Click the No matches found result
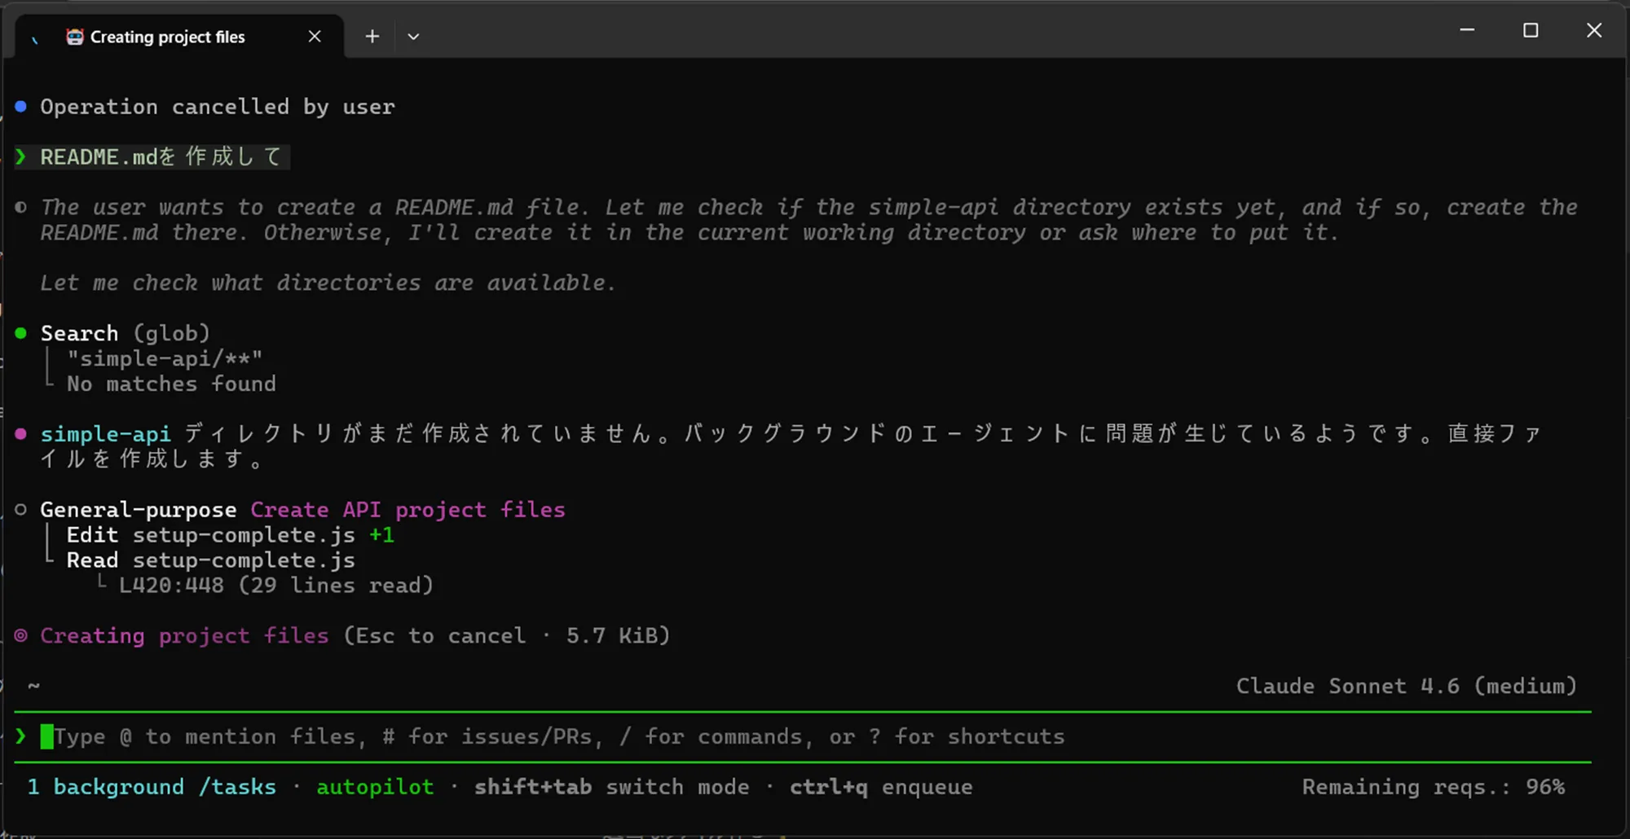 point(171,384)
